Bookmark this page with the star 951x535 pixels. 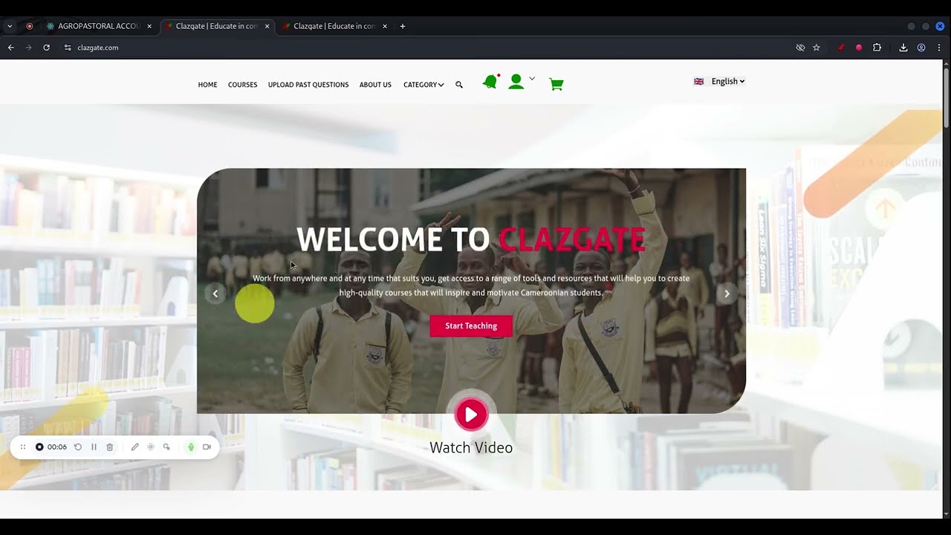817,48
